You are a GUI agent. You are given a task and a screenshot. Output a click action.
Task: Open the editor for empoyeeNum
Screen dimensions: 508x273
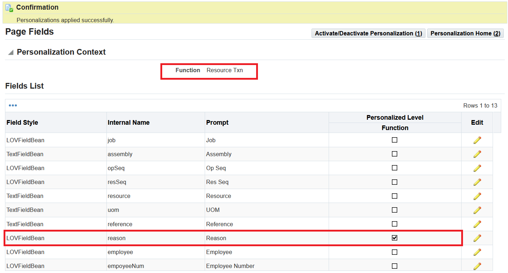477,265
